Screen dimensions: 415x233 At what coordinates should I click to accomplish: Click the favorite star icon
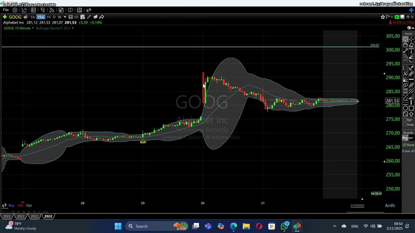(x=383, y=17)
